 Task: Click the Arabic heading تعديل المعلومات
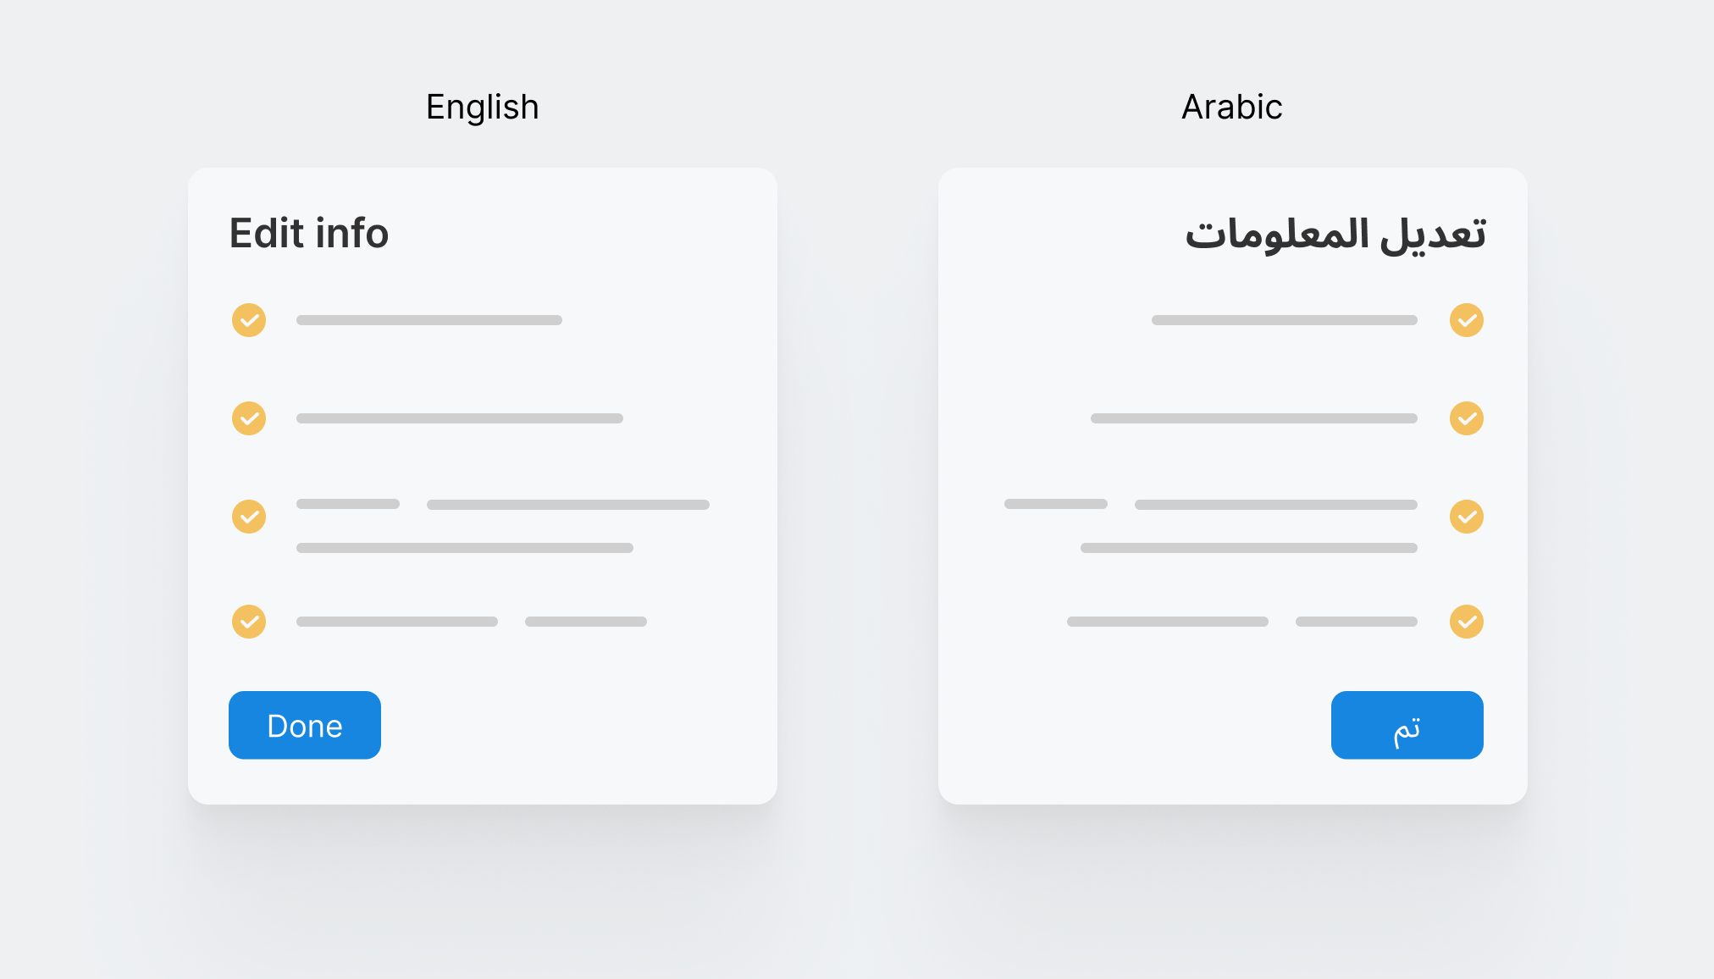click(1335, 234)
